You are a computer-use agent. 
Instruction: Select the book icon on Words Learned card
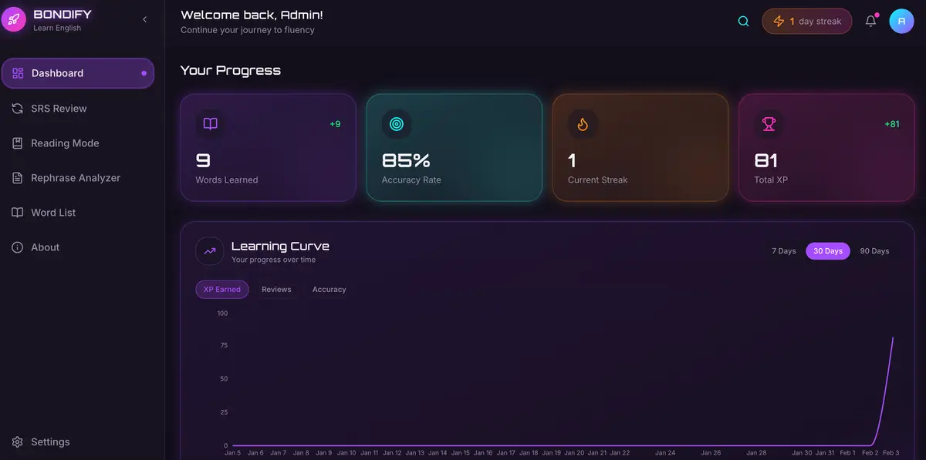209,123
